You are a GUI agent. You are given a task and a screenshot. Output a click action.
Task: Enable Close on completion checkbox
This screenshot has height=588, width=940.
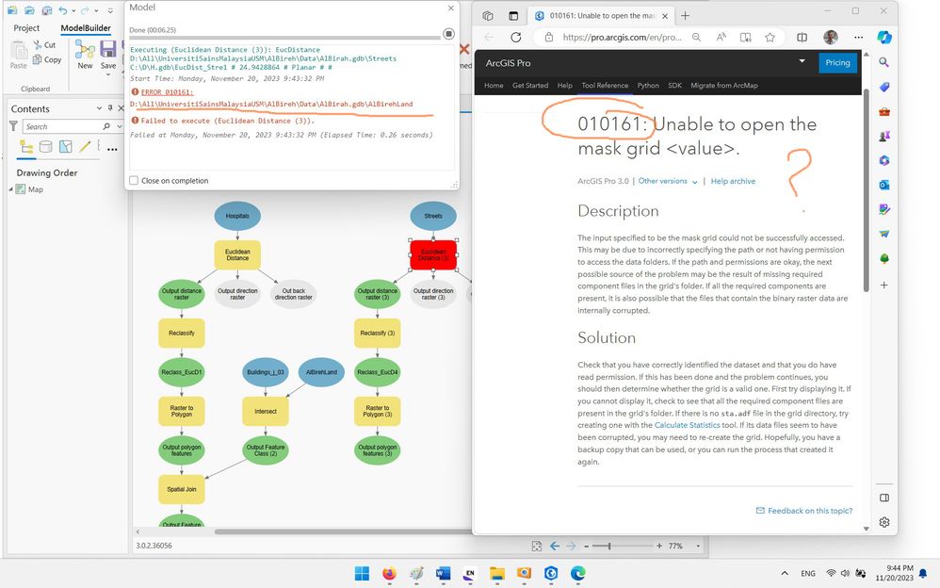pyautogui.click(x=134, y=181)
